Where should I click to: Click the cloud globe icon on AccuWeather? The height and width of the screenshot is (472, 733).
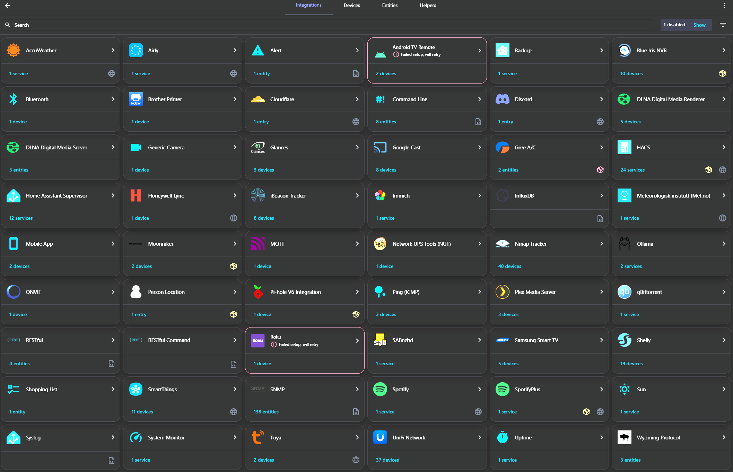[x=112, y=73]
